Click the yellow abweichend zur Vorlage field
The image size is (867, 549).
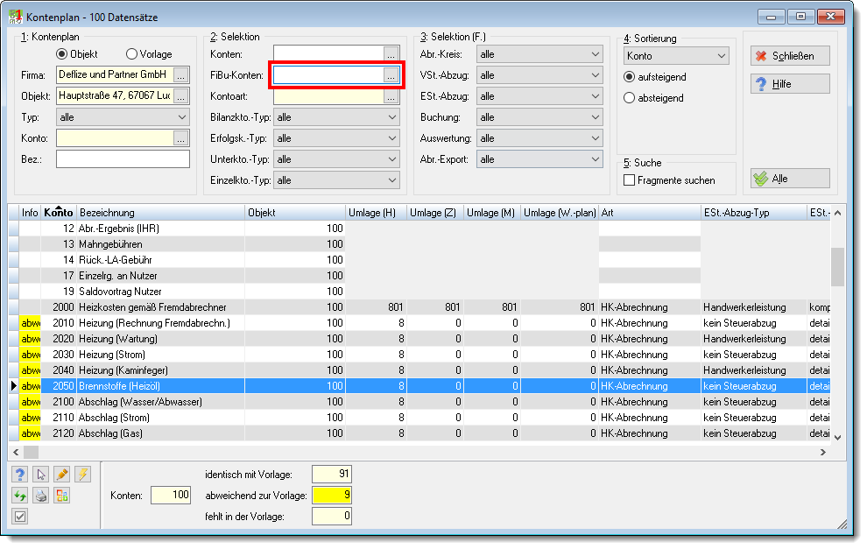tap(332, 496)
